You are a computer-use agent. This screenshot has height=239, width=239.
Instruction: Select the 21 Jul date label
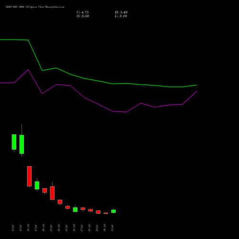tap(51, 228)
